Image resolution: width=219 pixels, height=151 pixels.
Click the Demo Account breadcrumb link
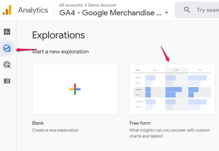click(x=102, y=5)
